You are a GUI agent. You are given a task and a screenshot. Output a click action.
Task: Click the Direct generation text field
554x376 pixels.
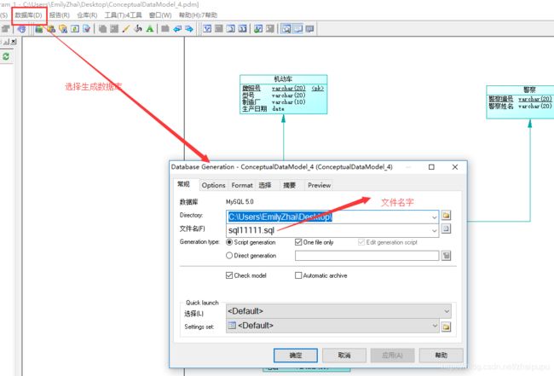point(367,256)
